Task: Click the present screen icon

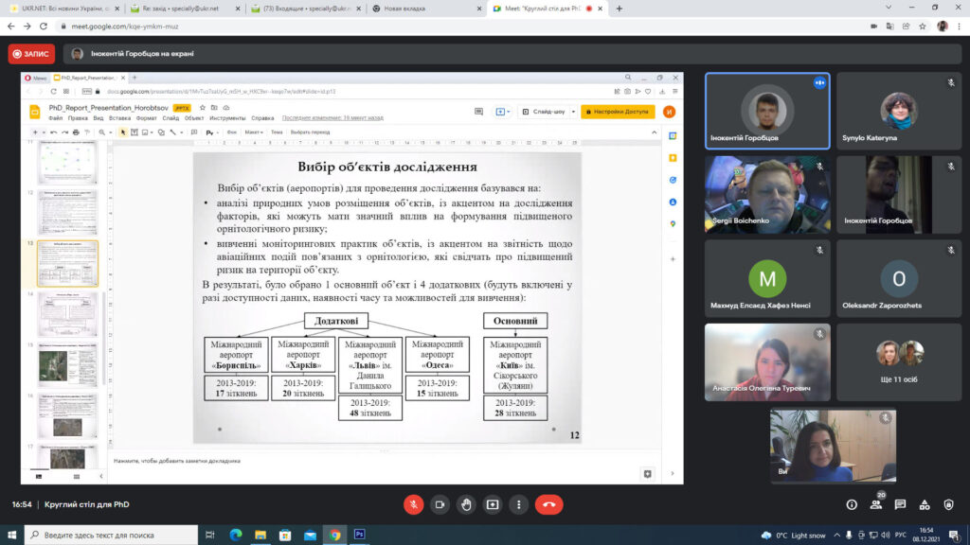Action: click(493, 504)
